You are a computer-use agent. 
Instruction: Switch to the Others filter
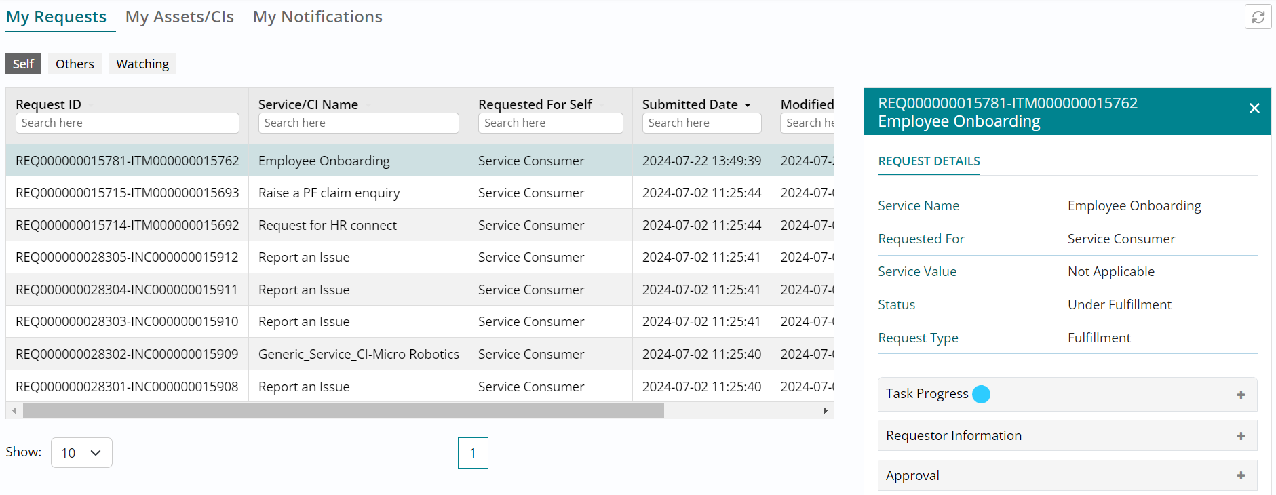pos(75,64)
